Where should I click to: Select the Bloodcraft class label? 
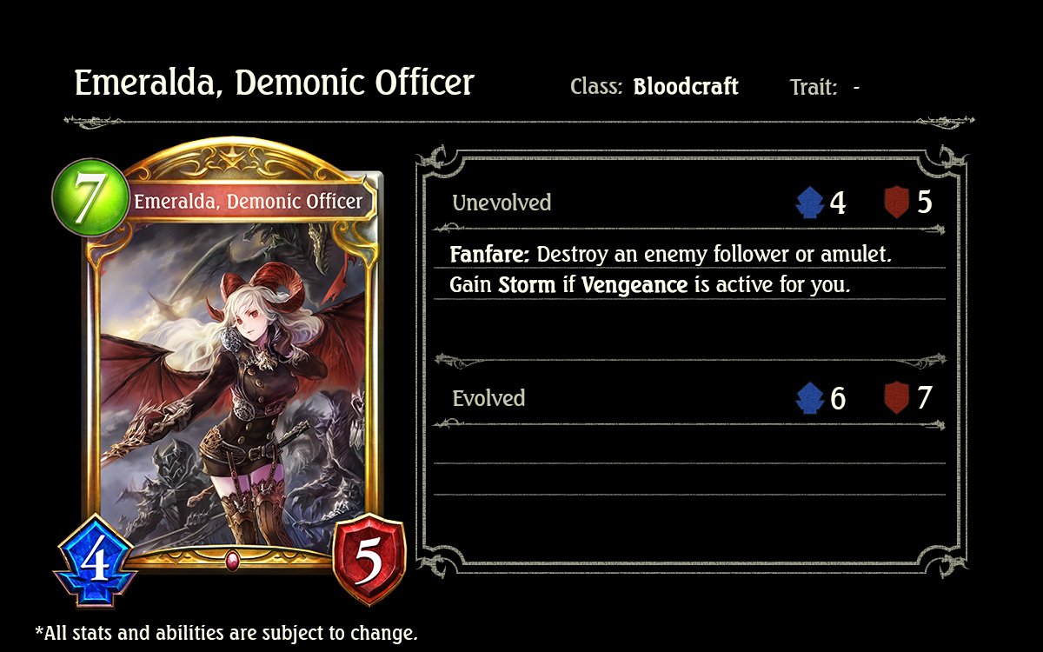point(686,87)
